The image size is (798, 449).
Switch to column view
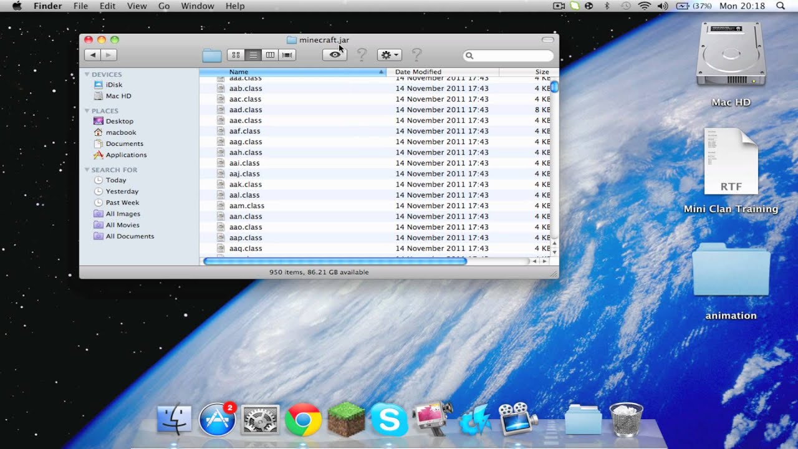coord(270,55)
